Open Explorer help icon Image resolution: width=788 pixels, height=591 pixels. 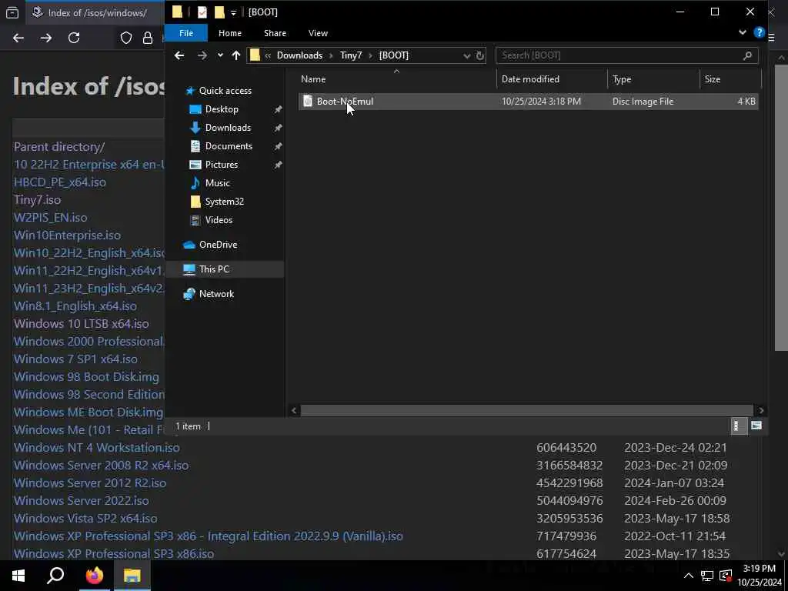pos(759,32)
